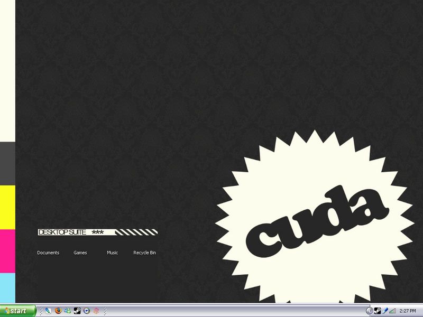
Task: Select the Games desktop shortcut
Action: tap(80, 253)
